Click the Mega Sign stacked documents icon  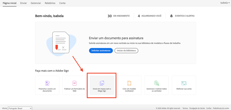point(102,83)
